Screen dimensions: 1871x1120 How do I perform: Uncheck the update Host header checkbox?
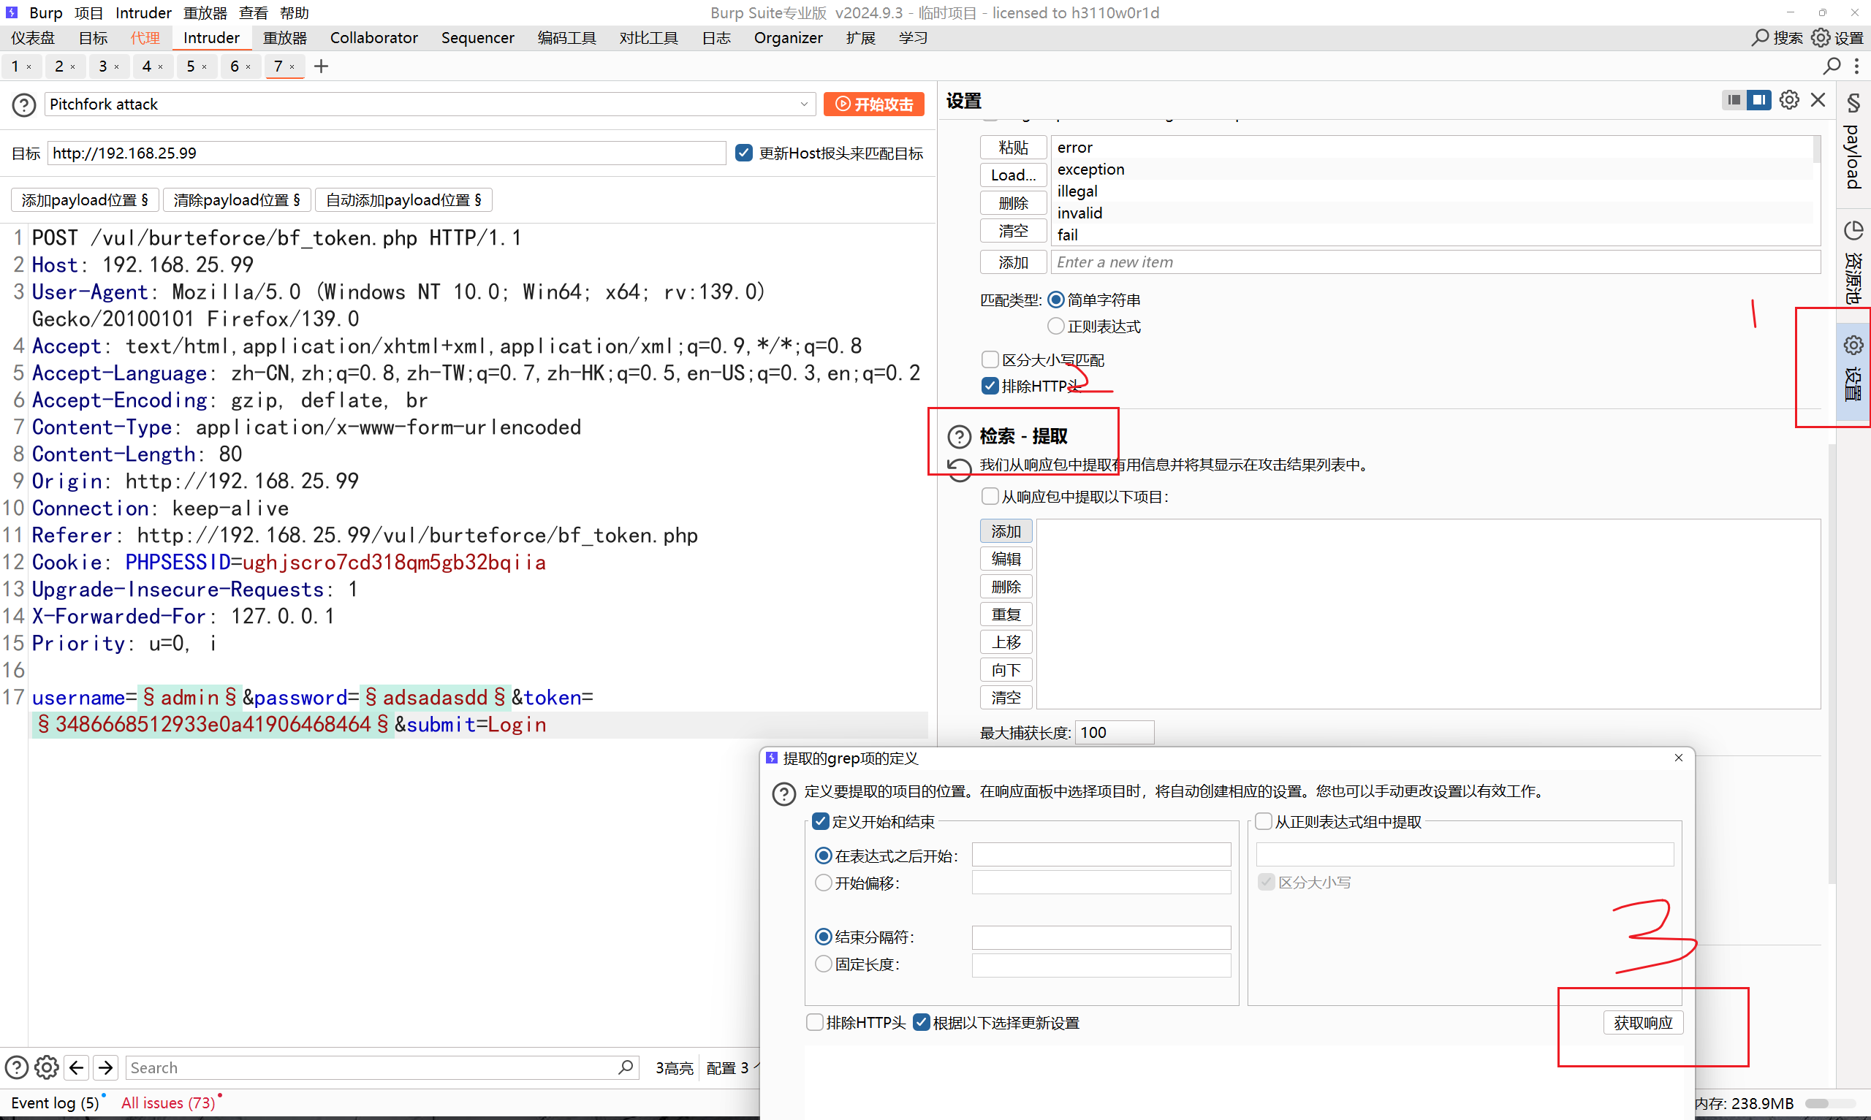(744, 153)
